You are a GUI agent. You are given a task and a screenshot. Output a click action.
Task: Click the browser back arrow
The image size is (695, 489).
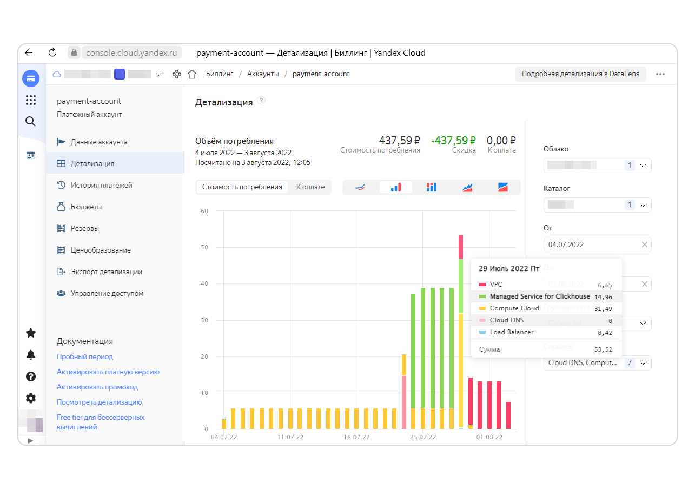(x=29, y=53)
